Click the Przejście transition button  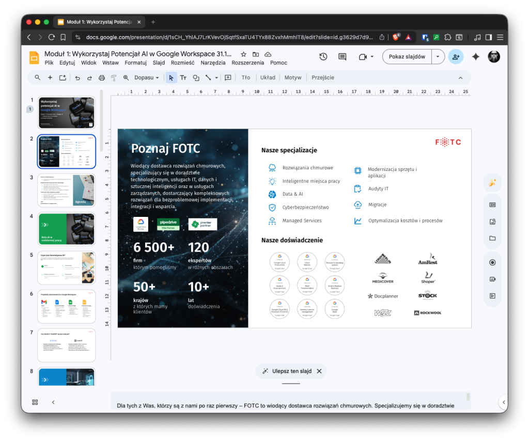[323, 77]
